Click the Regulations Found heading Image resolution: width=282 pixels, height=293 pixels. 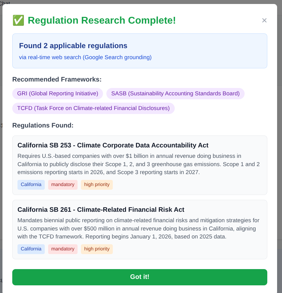click(43, 125)
